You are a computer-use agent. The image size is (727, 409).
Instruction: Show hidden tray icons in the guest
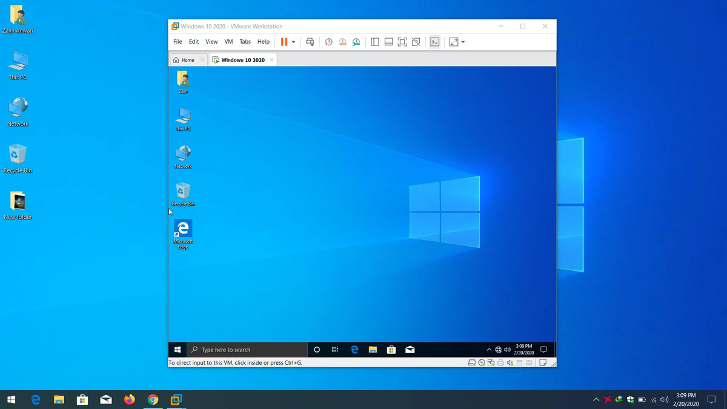[x=489, y=350]
